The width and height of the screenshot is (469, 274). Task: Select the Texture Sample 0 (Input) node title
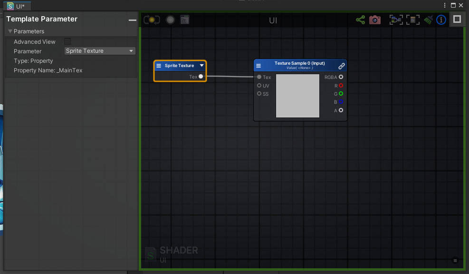click(x=300, y=63)
